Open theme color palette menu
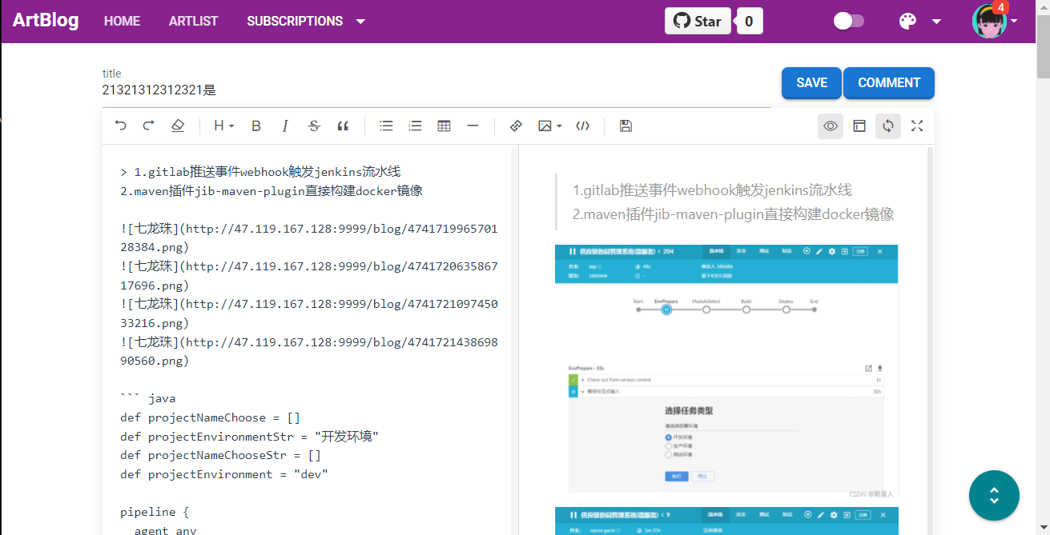1050x535 pixels. pyautogui.click(x=918, y=21)
